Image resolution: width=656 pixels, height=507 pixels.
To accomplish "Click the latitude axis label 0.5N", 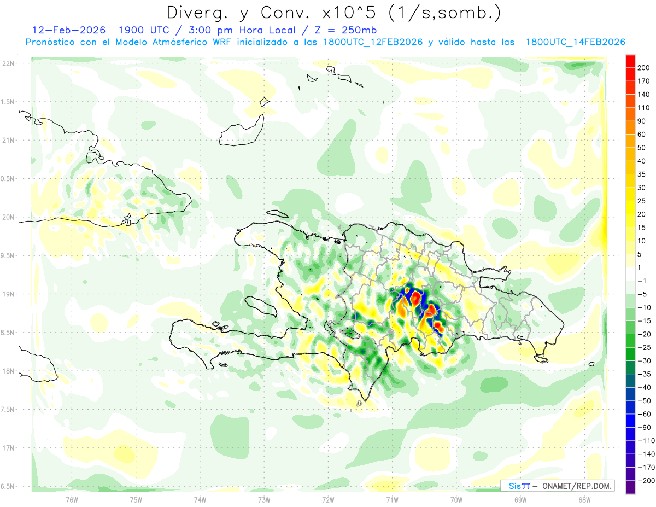I will click(8, 179).
